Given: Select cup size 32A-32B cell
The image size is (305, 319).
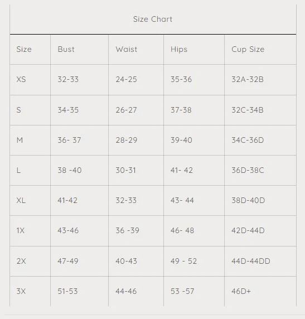Looking at the screenshot, I should tap(248, 79).
